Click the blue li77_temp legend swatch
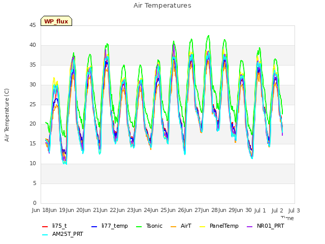 [x=94, y=227]
